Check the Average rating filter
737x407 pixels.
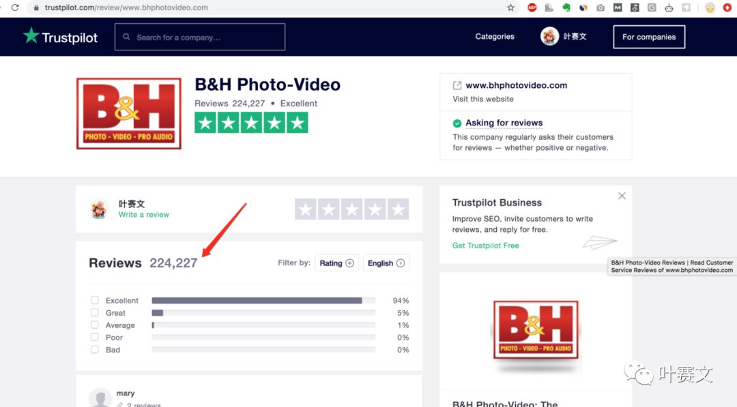click(x=94, y=325)
